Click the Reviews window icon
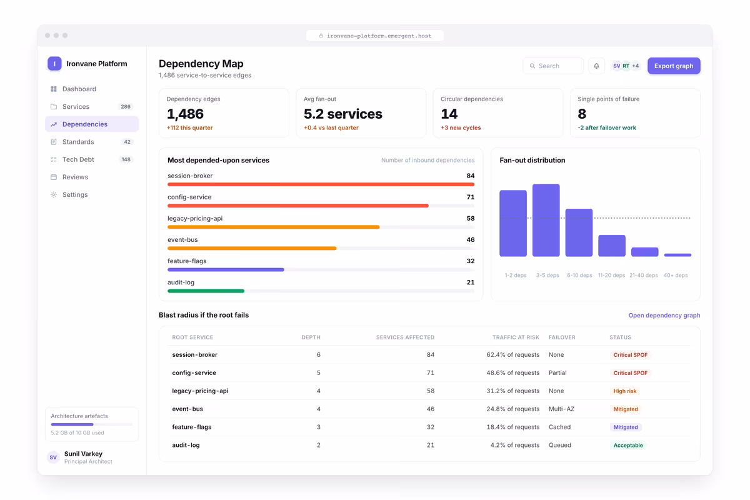 click(54, 177)
